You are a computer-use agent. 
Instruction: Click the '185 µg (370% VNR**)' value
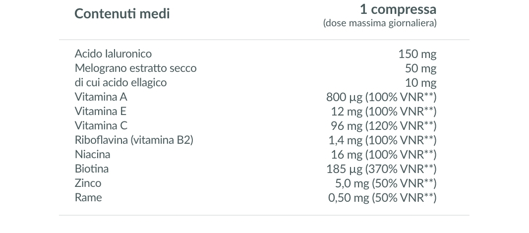point(381,169)
